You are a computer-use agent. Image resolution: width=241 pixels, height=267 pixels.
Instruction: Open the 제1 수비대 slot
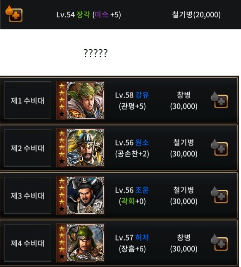click(27, 100)
